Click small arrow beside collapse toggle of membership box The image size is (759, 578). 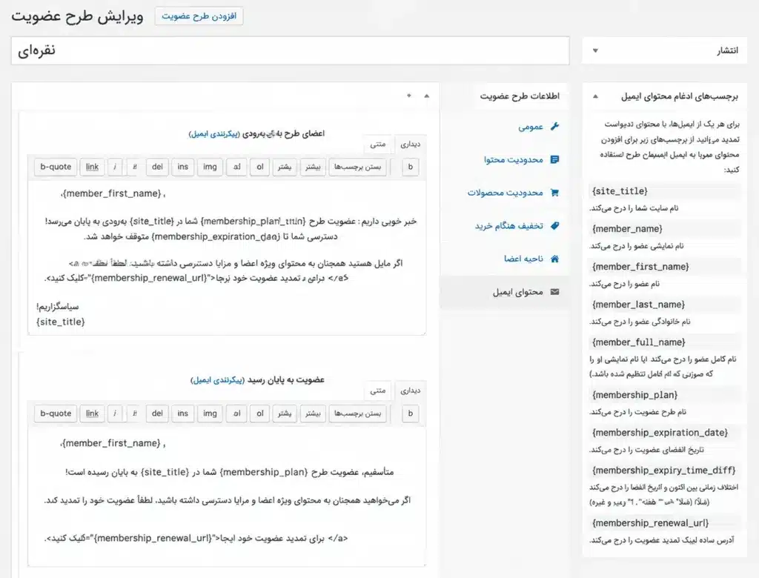tap(409, 96)
